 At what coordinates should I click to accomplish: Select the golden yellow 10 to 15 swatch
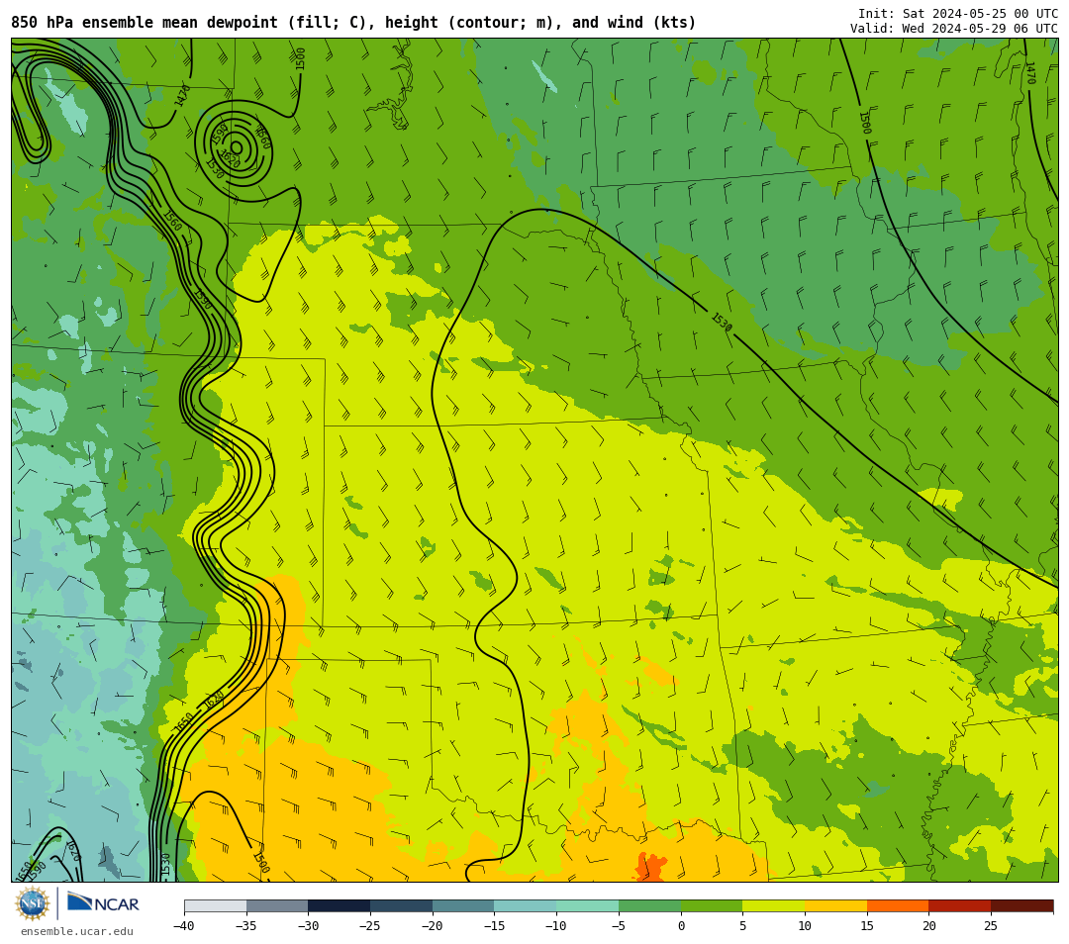click(835, 906)
